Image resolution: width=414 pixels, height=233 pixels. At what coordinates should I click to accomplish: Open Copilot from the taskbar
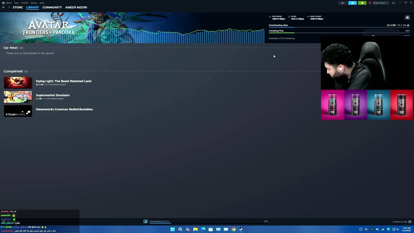[x=188, y=229]
